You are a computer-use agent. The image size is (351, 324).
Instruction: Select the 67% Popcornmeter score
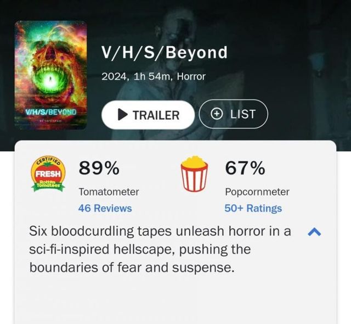pos(245,168)
